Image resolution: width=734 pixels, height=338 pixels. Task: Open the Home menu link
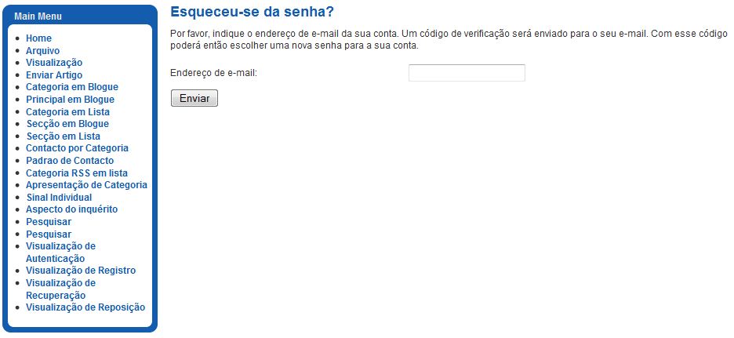pyautogui.click(x=39, y=38)
